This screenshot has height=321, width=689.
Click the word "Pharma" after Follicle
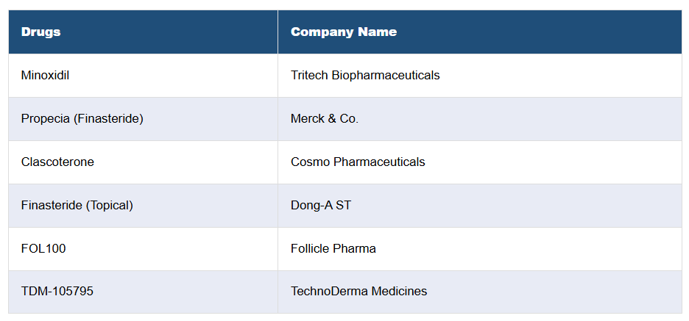click(354, 248)
